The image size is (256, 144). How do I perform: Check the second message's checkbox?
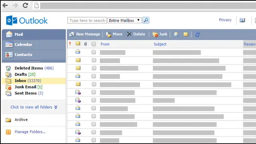click(x=94, y=60)
